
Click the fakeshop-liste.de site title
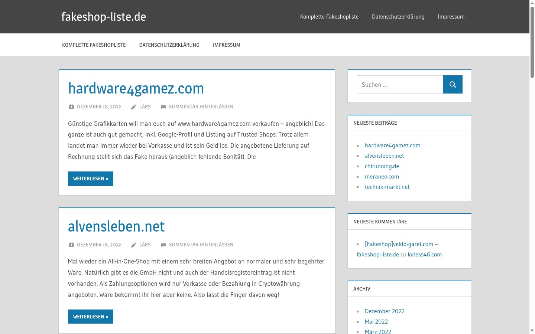pos(104,17)
